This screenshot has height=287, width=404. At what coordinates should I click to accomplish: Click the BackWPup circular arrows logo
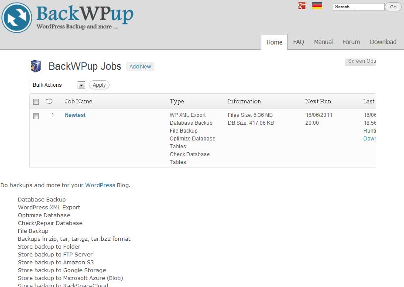pos(17,18)
